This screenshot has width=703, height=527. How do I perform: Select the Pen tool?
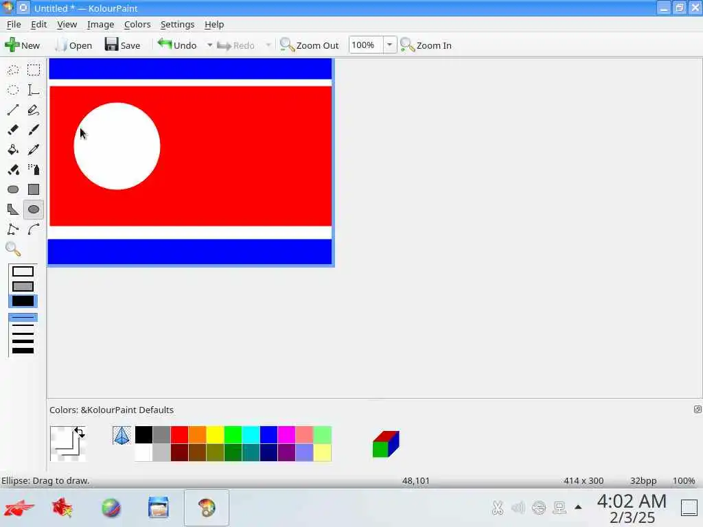click(34, 110)
